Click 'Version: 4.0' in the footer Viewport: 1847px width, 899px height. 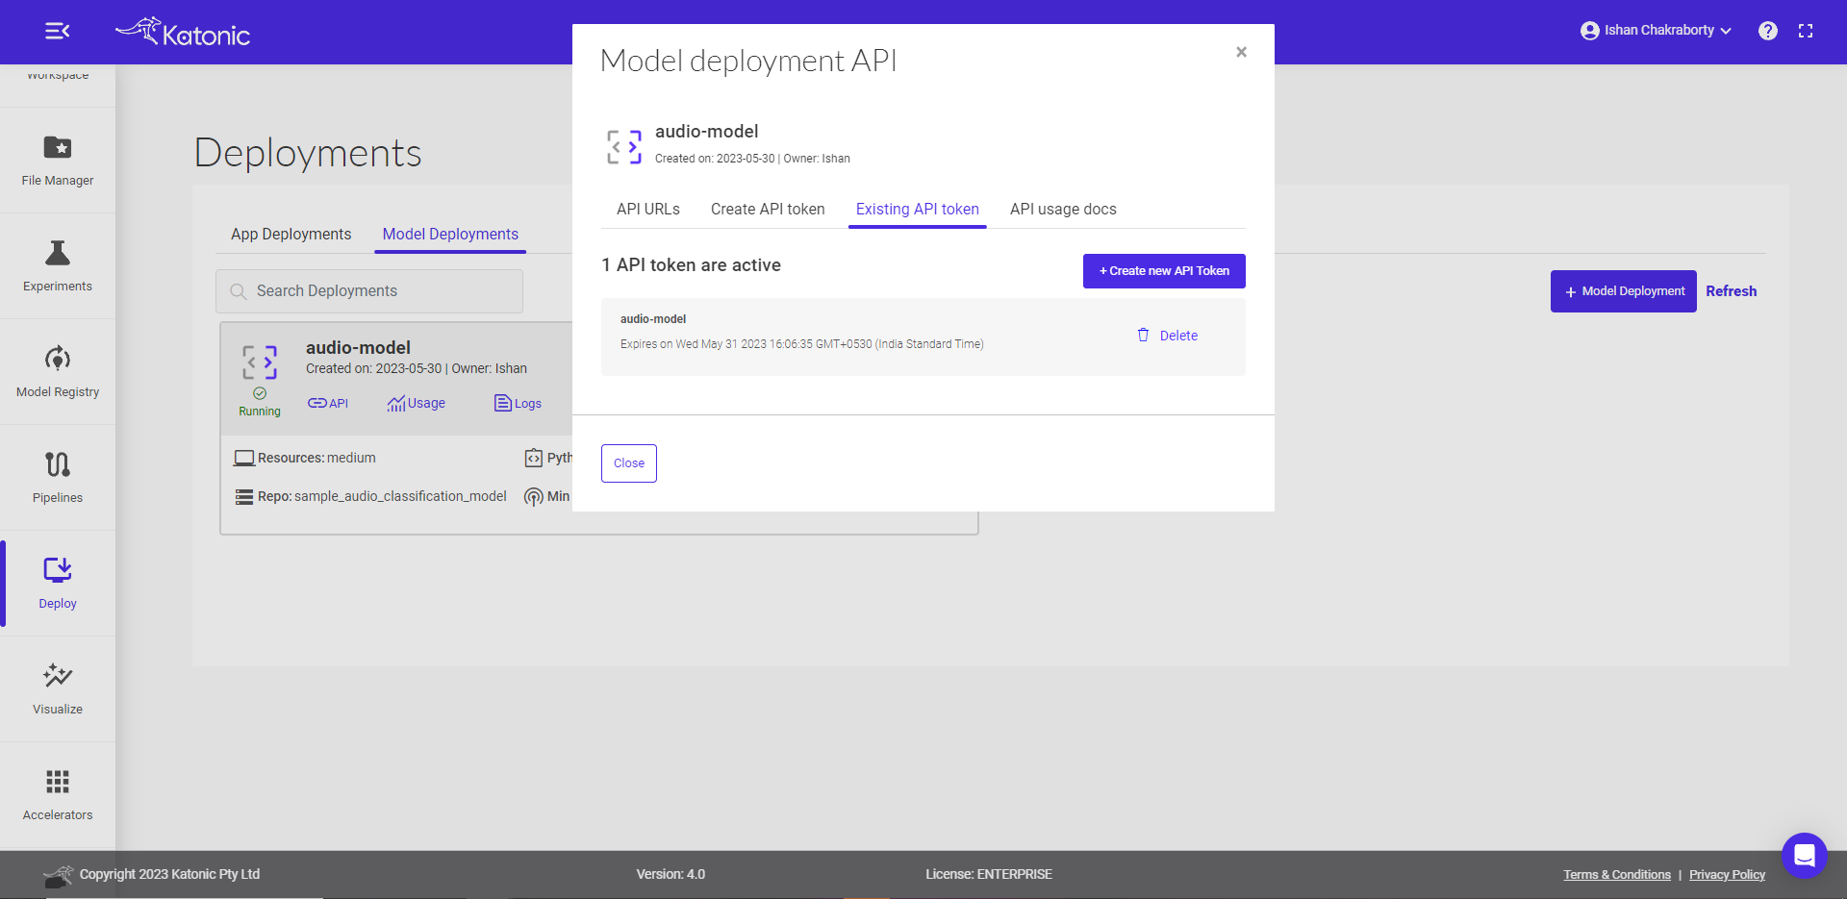point(670,874)
